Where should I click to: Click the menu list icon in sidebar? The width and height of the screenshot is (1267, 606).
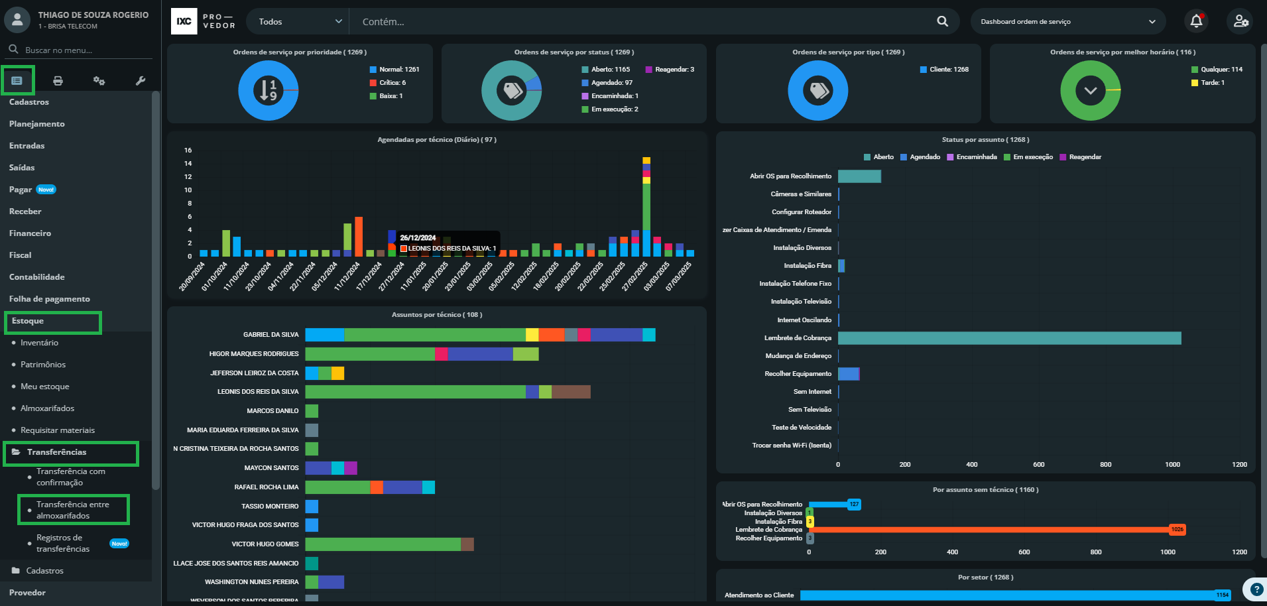pyautogui.click(x=17, y=81)
